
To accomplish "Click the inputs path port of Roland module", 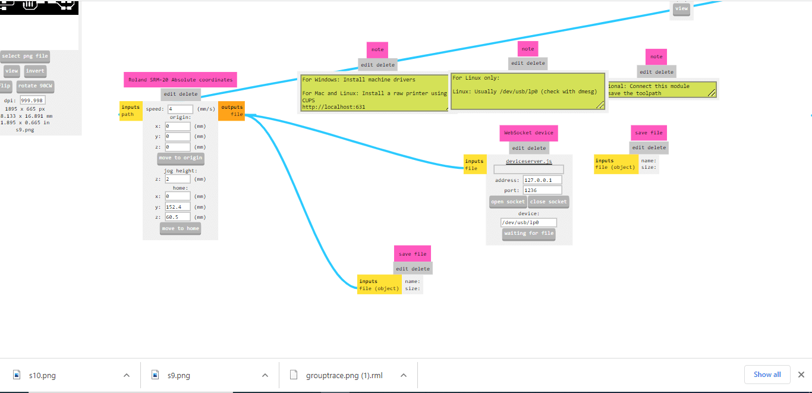I will [x=131, y=111].
